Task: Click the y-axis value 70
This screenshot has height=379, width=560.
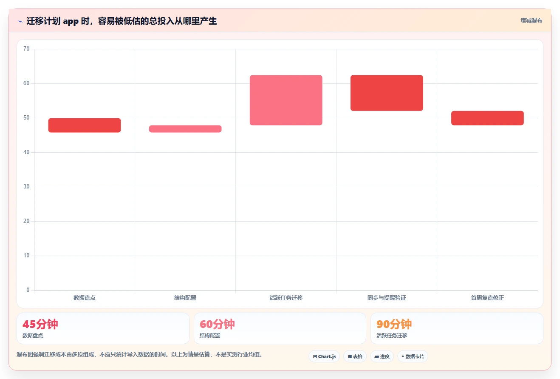Action: [26, 49]
